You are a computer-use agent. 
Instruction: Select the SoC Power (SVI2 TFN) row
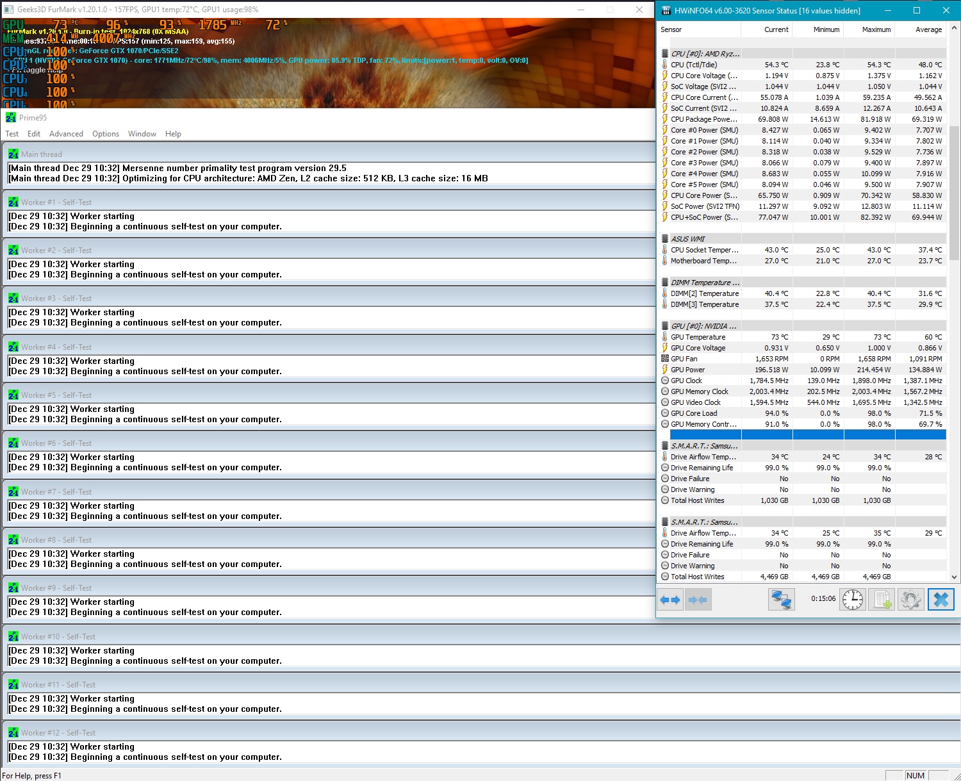803,206
